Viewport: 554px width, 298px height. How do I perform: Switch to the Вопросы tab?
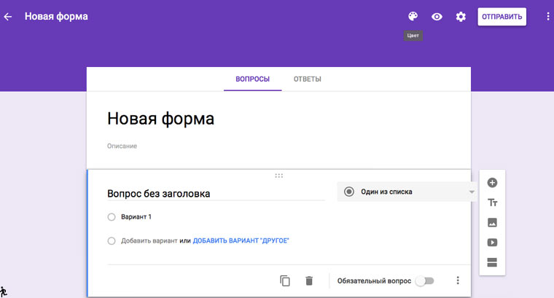pos(252,79)
